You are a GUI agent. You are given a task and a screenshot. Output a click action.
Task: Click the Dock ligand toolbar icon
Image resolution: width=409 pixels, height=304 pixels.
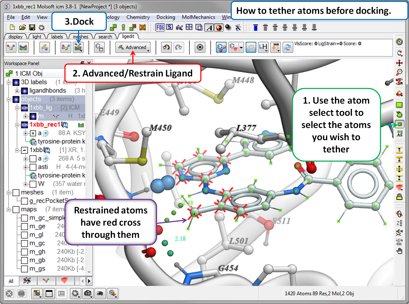pos(78,48)
